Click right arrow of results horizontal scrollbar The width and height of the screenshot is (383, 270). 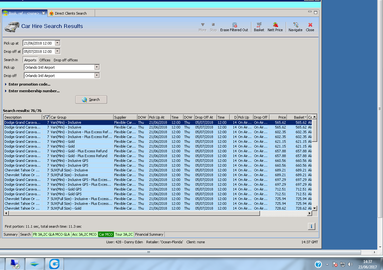coord(310,213)
